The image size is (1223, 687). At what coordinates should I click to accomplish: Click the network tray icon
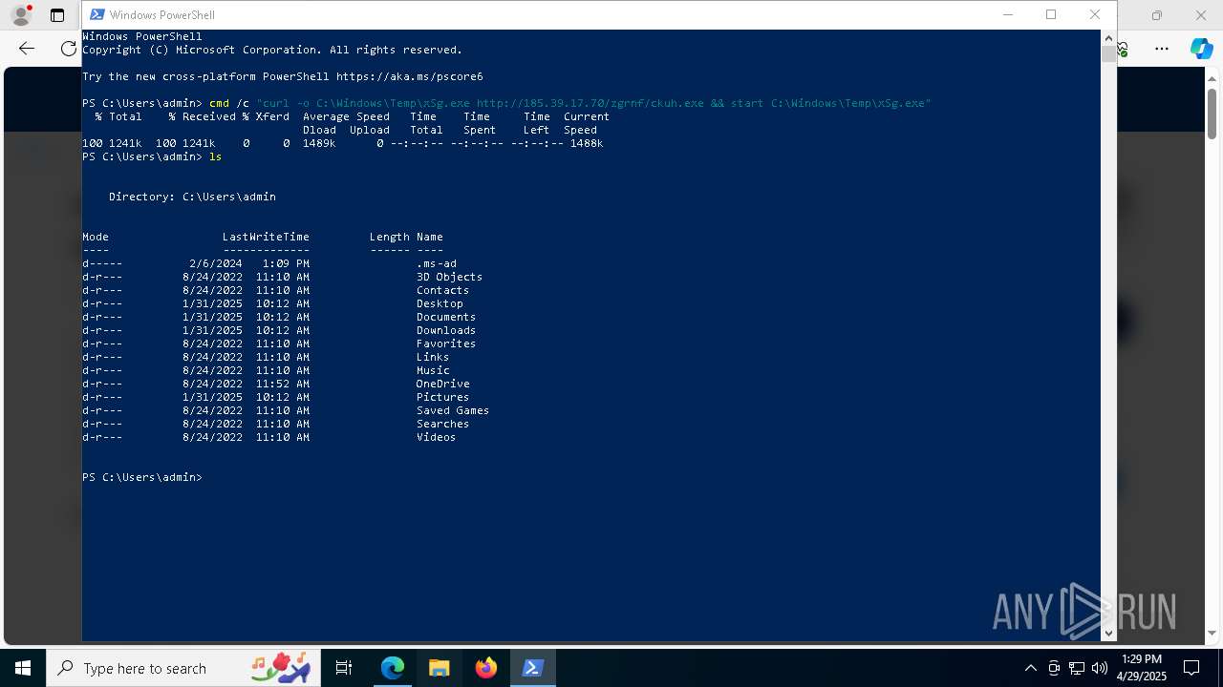(1077, 668)
